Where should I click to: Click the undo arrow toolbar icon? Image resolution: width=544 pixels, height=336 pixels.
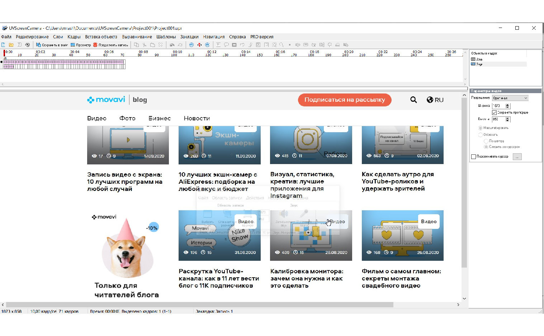click(172, 45)
